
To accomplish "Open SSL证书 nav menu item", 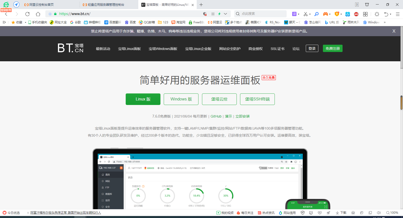I will (278, 49).
